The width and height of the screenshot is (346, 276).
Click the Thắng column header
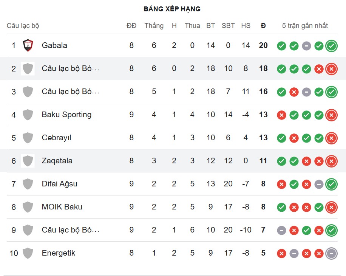click(154, 26)
